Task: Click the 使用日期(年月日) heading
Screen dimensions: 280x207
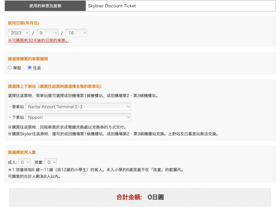Action: [23, 23]
